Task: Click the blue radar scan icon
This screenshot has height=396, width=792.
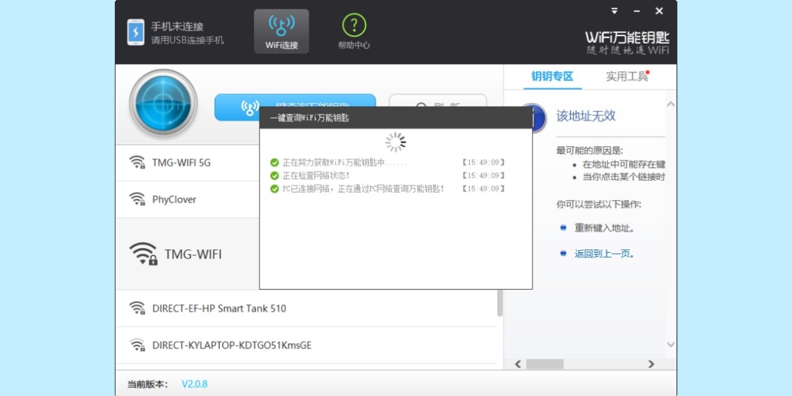Action: pyautogui.click(x=163, y=103)
